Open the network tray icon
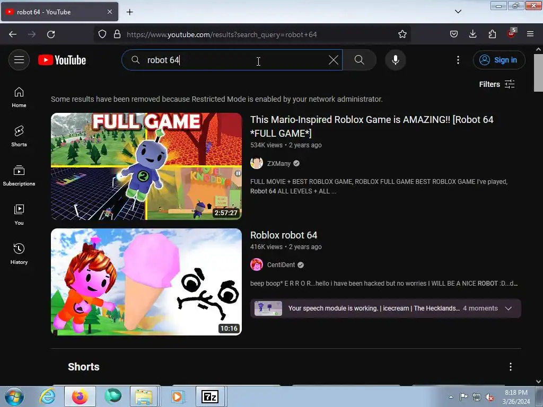Screen dimensions: 543x407 tap(477, 397)
